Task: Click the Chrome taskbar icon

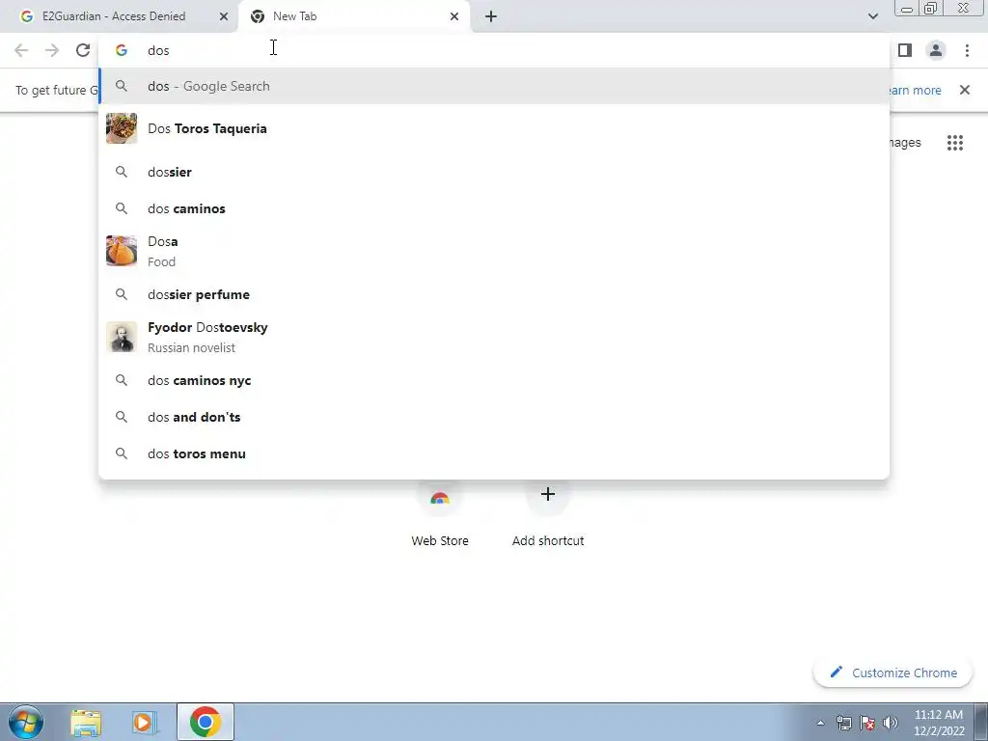Action: [x=205, y=722]
